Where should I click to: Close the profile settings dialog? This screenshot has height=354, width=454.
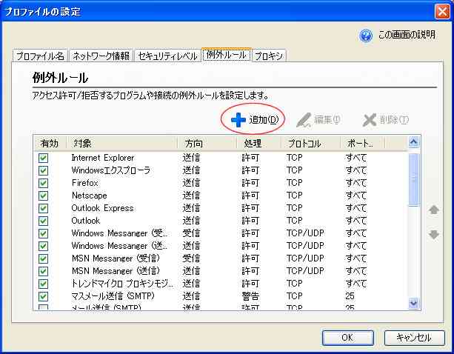point(442,12)
